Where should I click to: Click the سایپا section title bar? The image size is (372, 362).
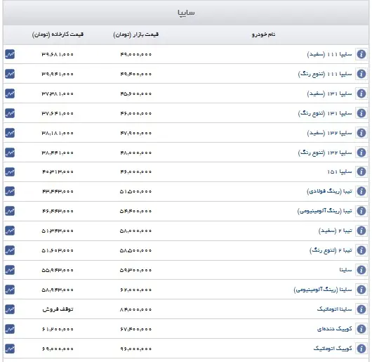pos(186,13)
